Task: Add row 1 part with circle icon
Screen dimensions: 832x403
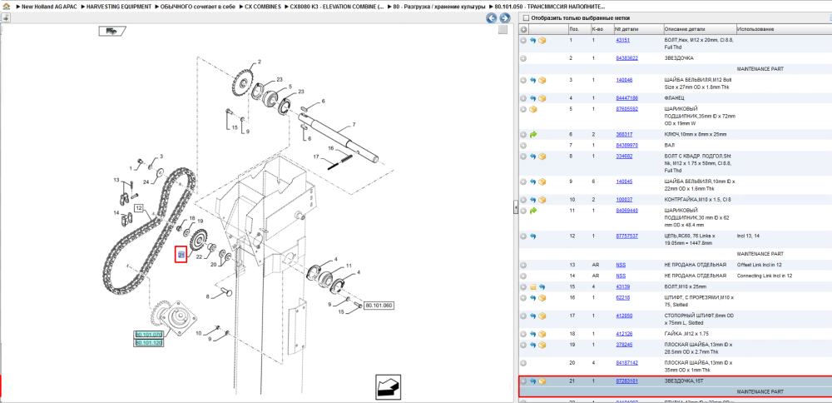Action: click(523, 40)
